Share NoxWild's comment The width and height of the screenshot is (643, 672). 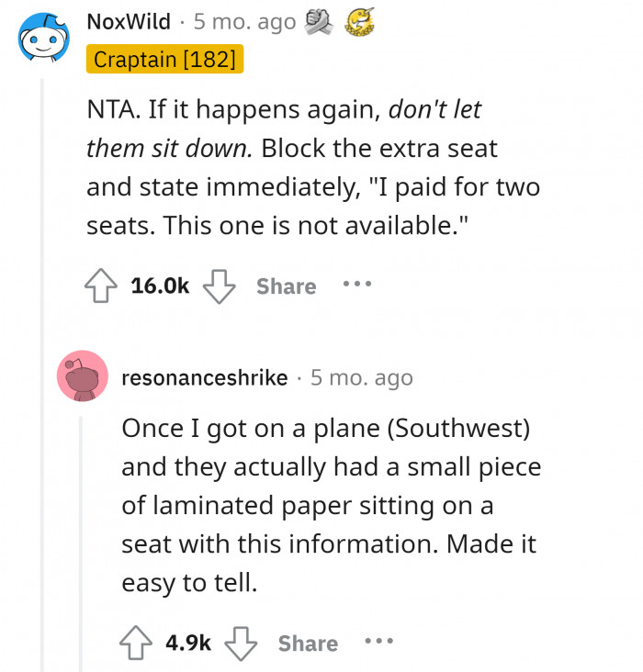pyautogui.click(x=286, y=286)
